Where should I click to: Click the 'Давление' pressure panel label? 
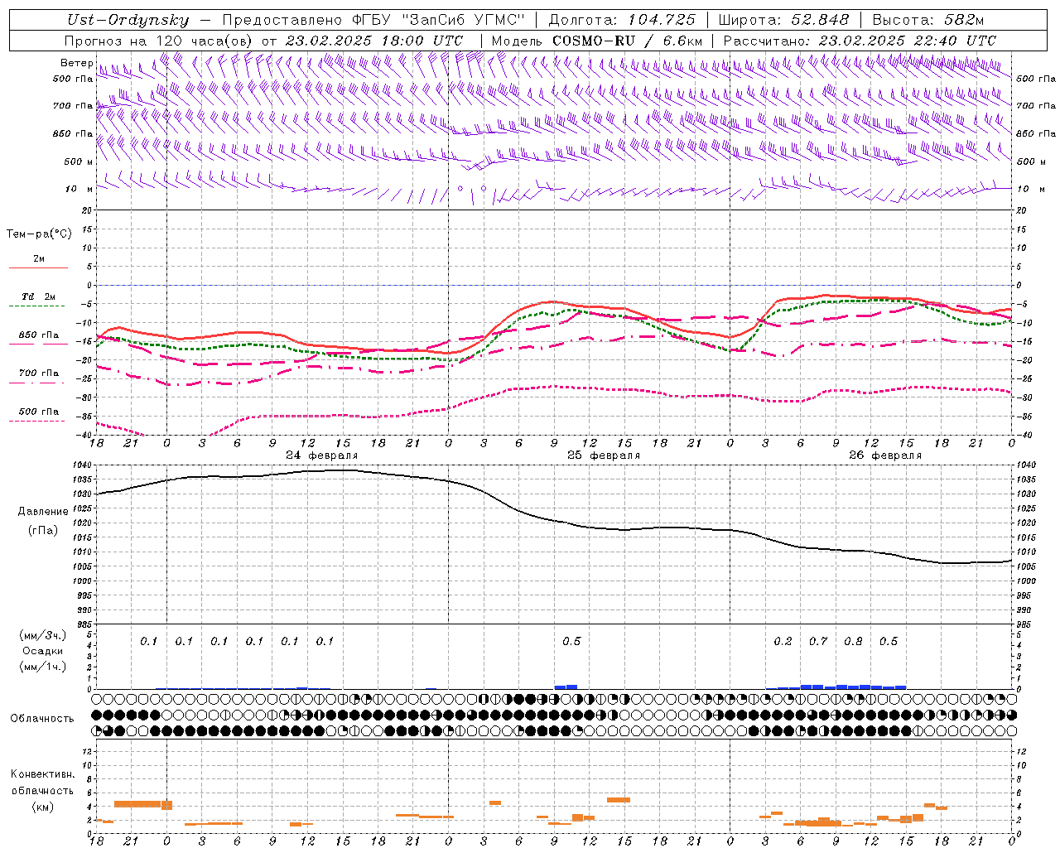pos(41,512)
